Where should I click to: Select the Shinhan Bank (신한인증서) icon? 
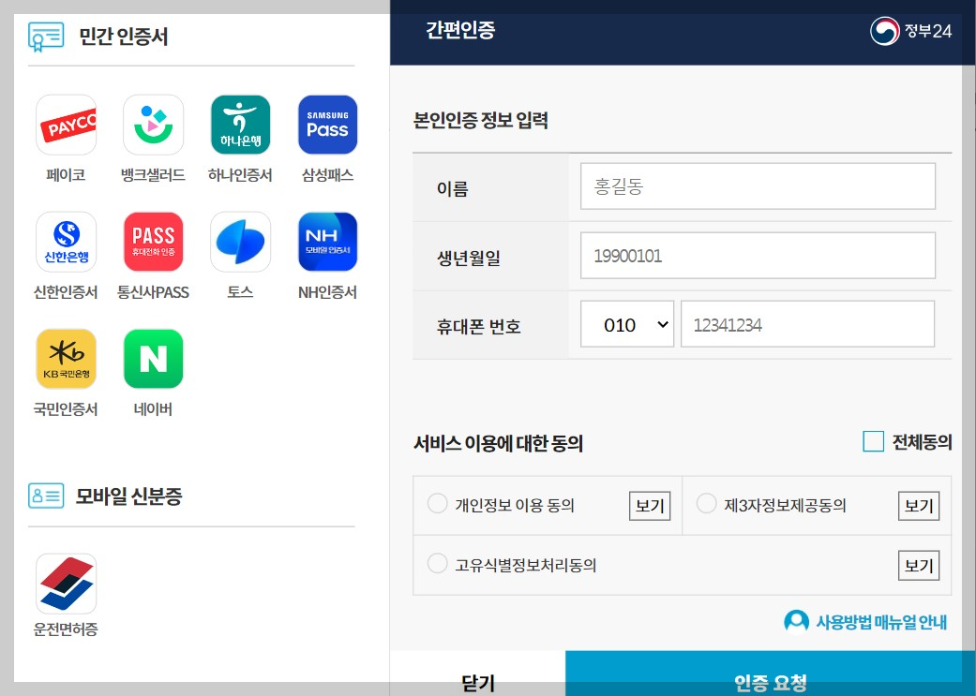pyautogui.click(x=66, y=242)
